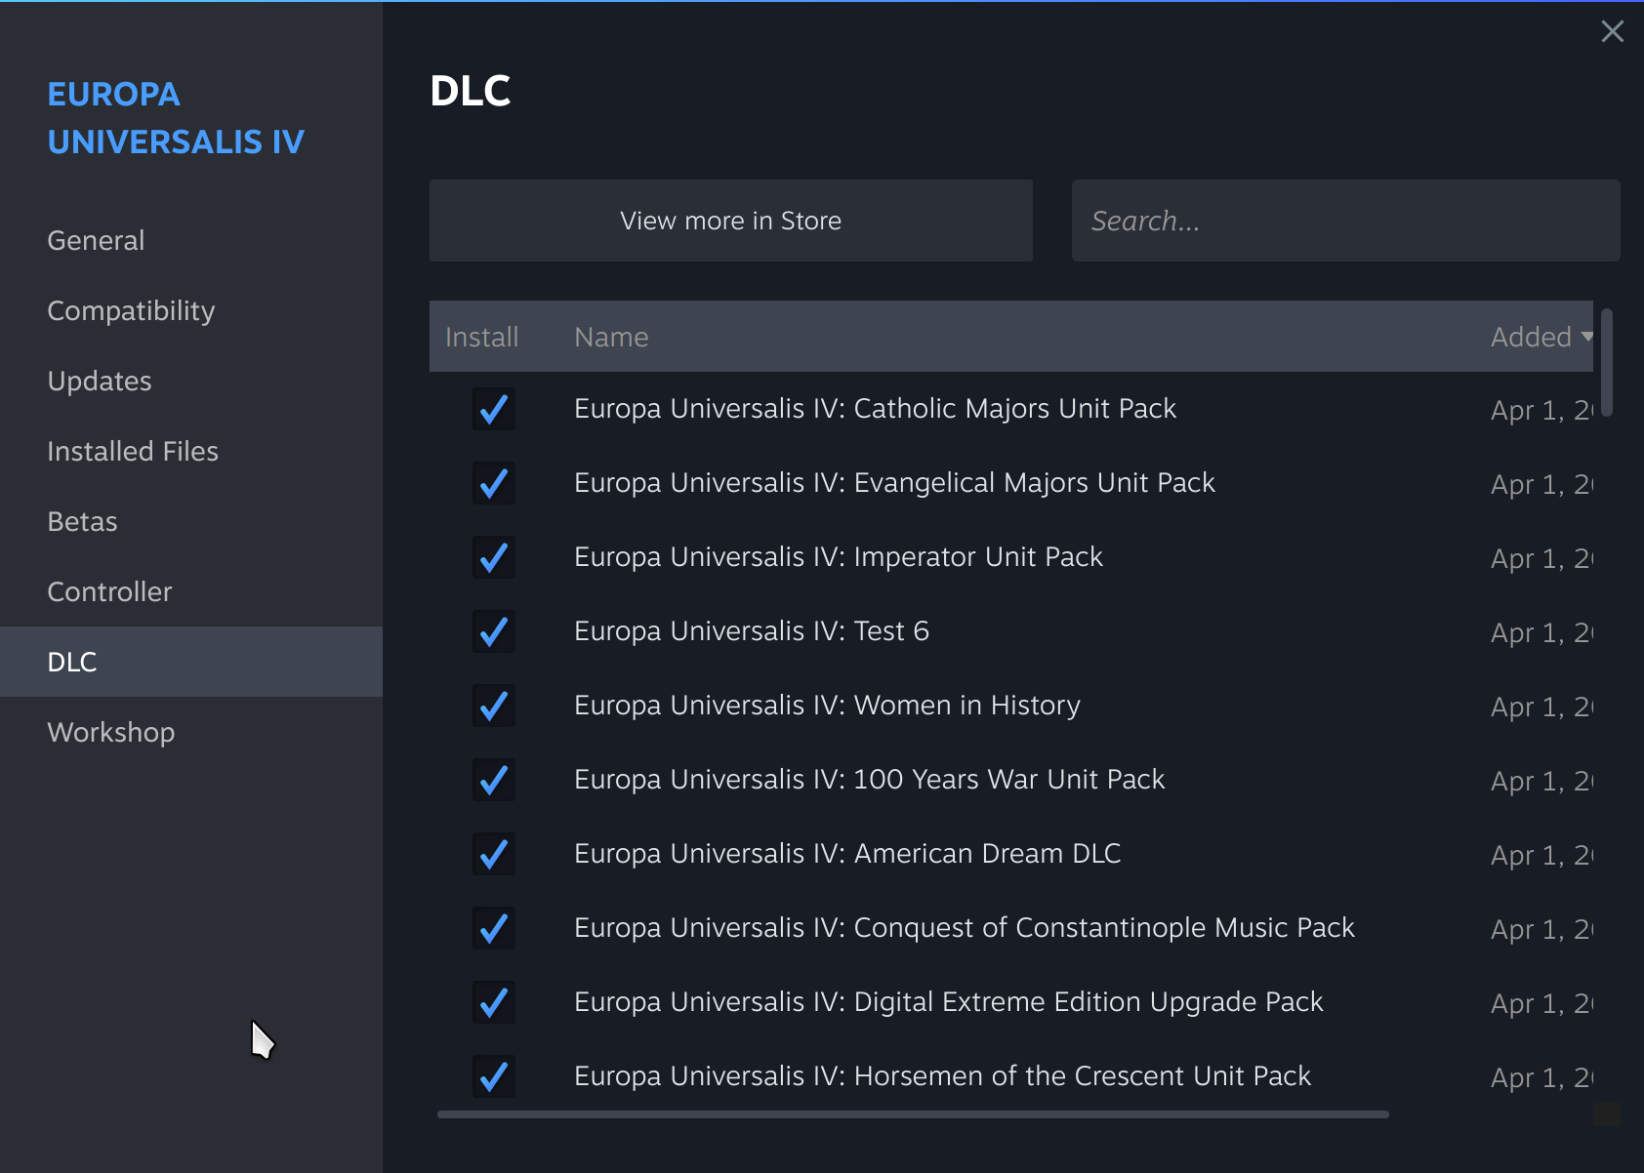Toggle Digital Extreme Edition Upgrade Pack checkbox
Image resolution: width=1644 pixels, height=1173 pixels.
[494, 1002]
